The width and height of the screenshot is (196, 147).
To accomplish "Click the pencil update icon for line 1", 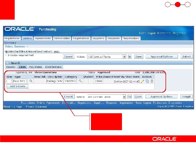I will [x=142, y=81].
